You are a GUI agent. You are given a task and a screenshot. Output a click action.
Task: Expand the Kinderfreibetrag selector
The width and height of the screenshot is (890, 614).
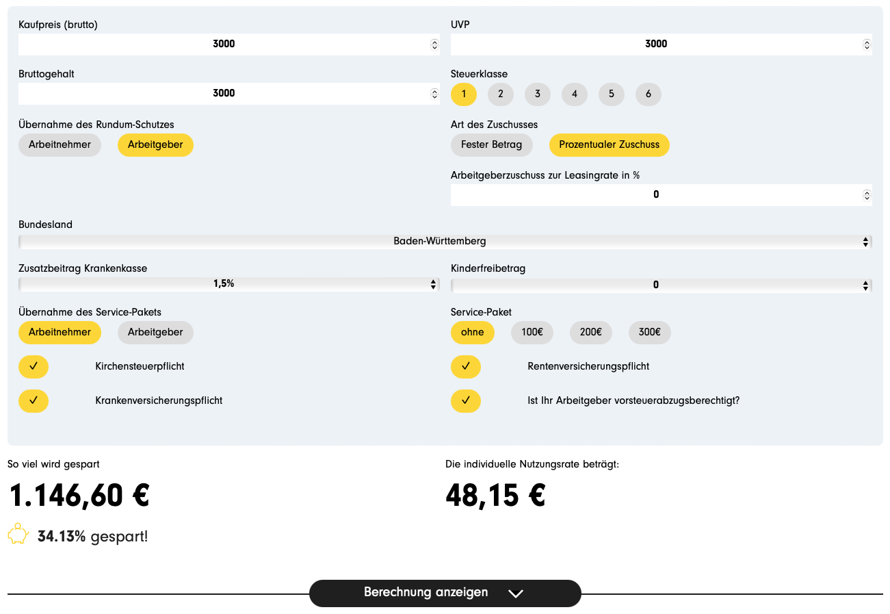(x=661, y=285)
